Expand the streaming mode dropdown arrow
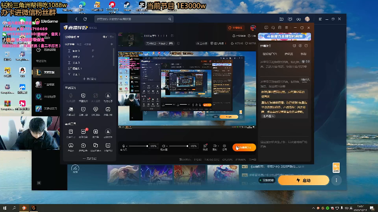378x212 pixels. [78, 37]
